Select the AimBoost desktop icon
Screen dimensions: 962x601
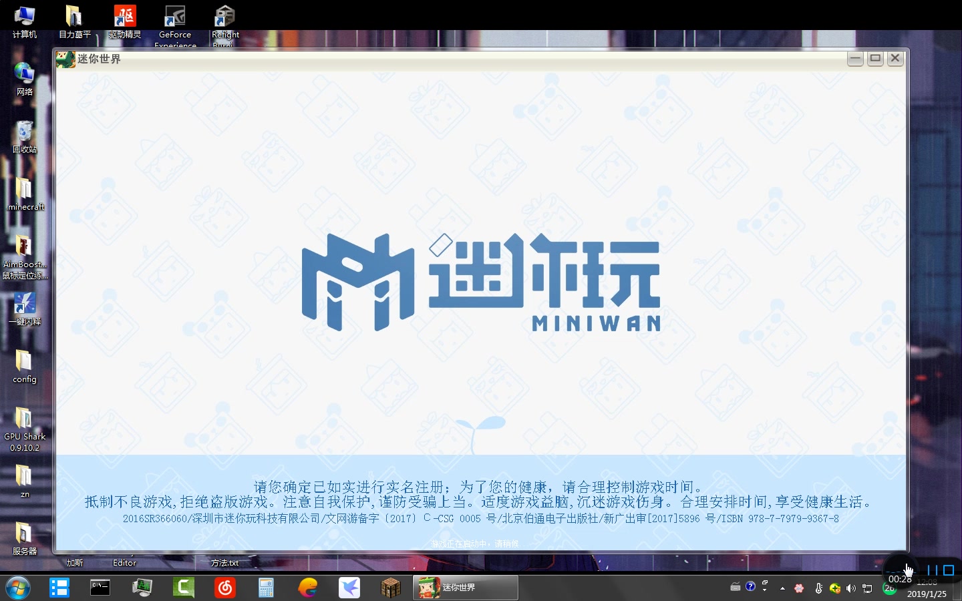pyautogui.click(x=25, y=256)
